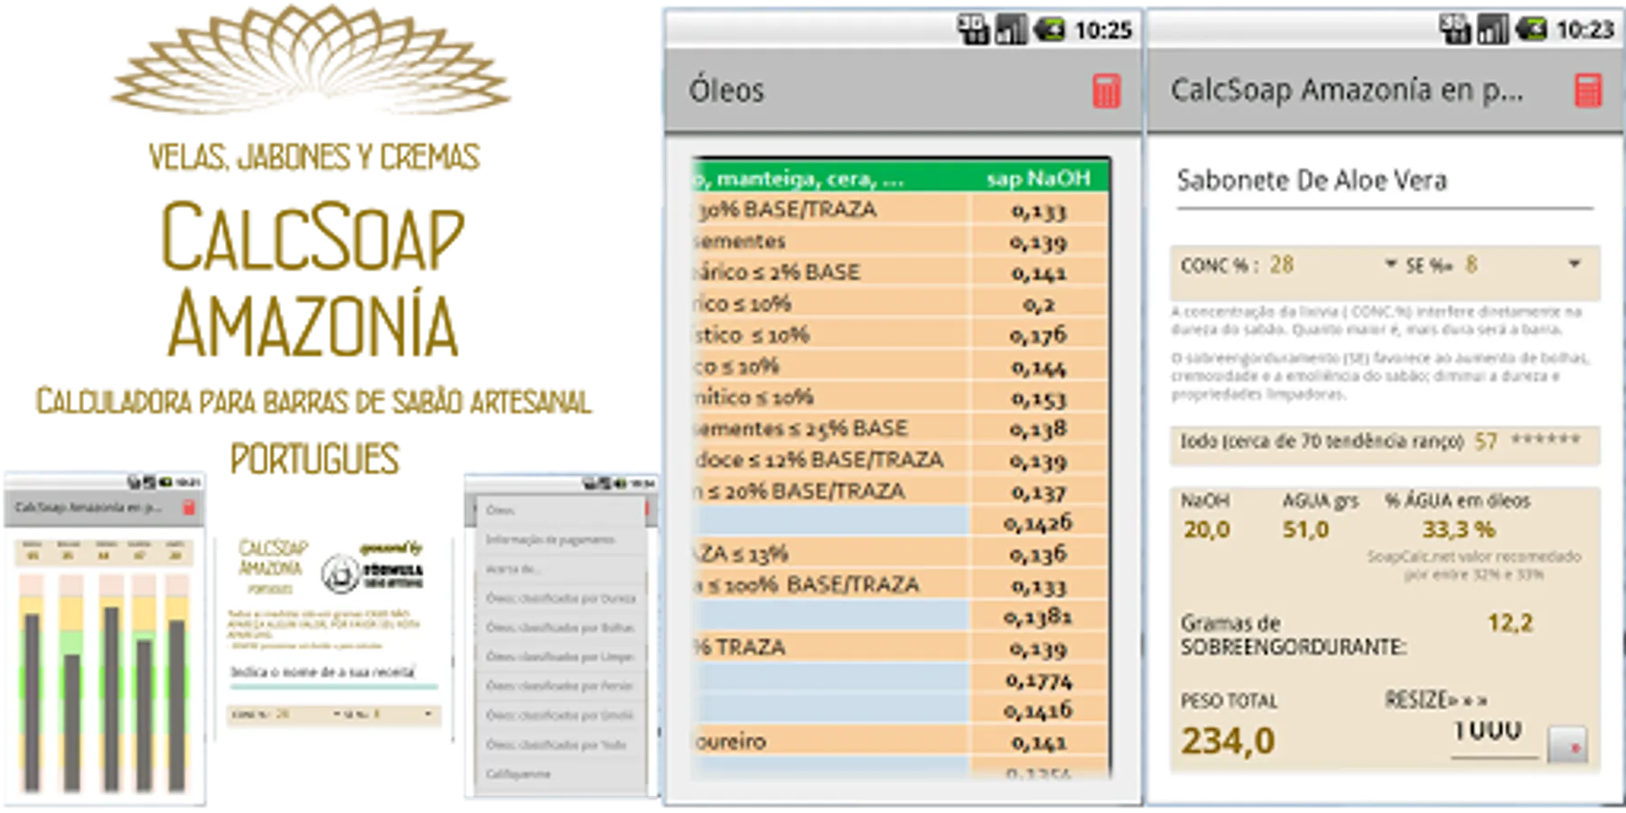Viewport: 1626px width, 813px height.
Task: Click the sobreengordurante value 12,2
Action: 1510,622
